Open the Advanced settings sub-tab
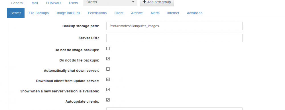The height and width of the screenshot is (110, 285). point(194,13)
